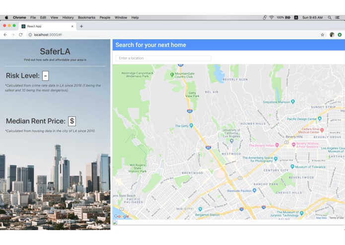Click the Map Data link
This screenshot has height=245, width=345.
pos(321,218)
